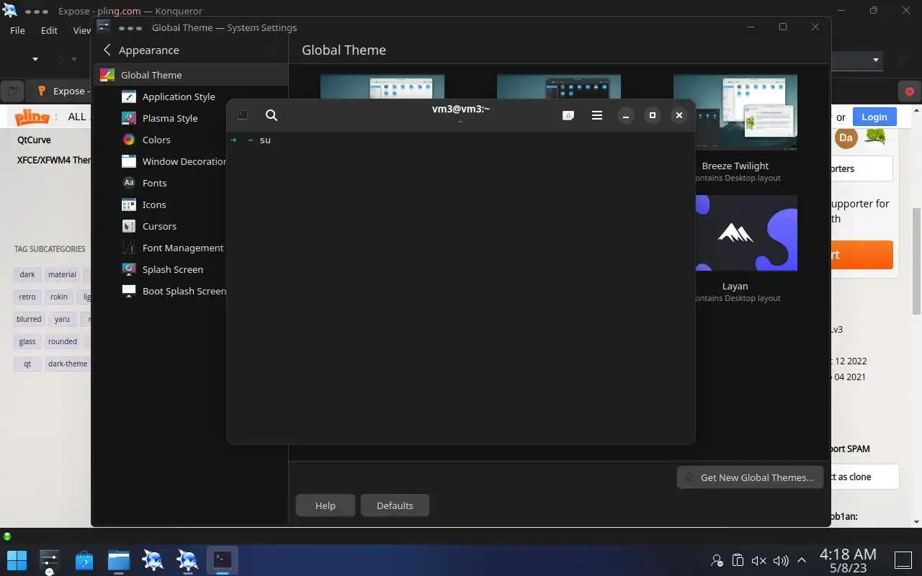The image size is (922, 576).
Task: Open the File menu in Konqueror
Action: pos(17,30)
